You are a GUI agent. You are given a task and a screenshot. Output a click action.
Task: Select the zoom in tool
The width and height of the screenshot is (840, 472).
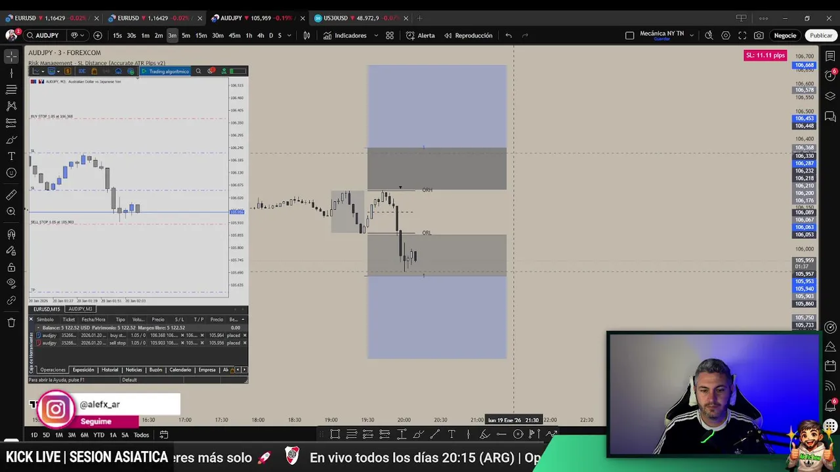11,211
